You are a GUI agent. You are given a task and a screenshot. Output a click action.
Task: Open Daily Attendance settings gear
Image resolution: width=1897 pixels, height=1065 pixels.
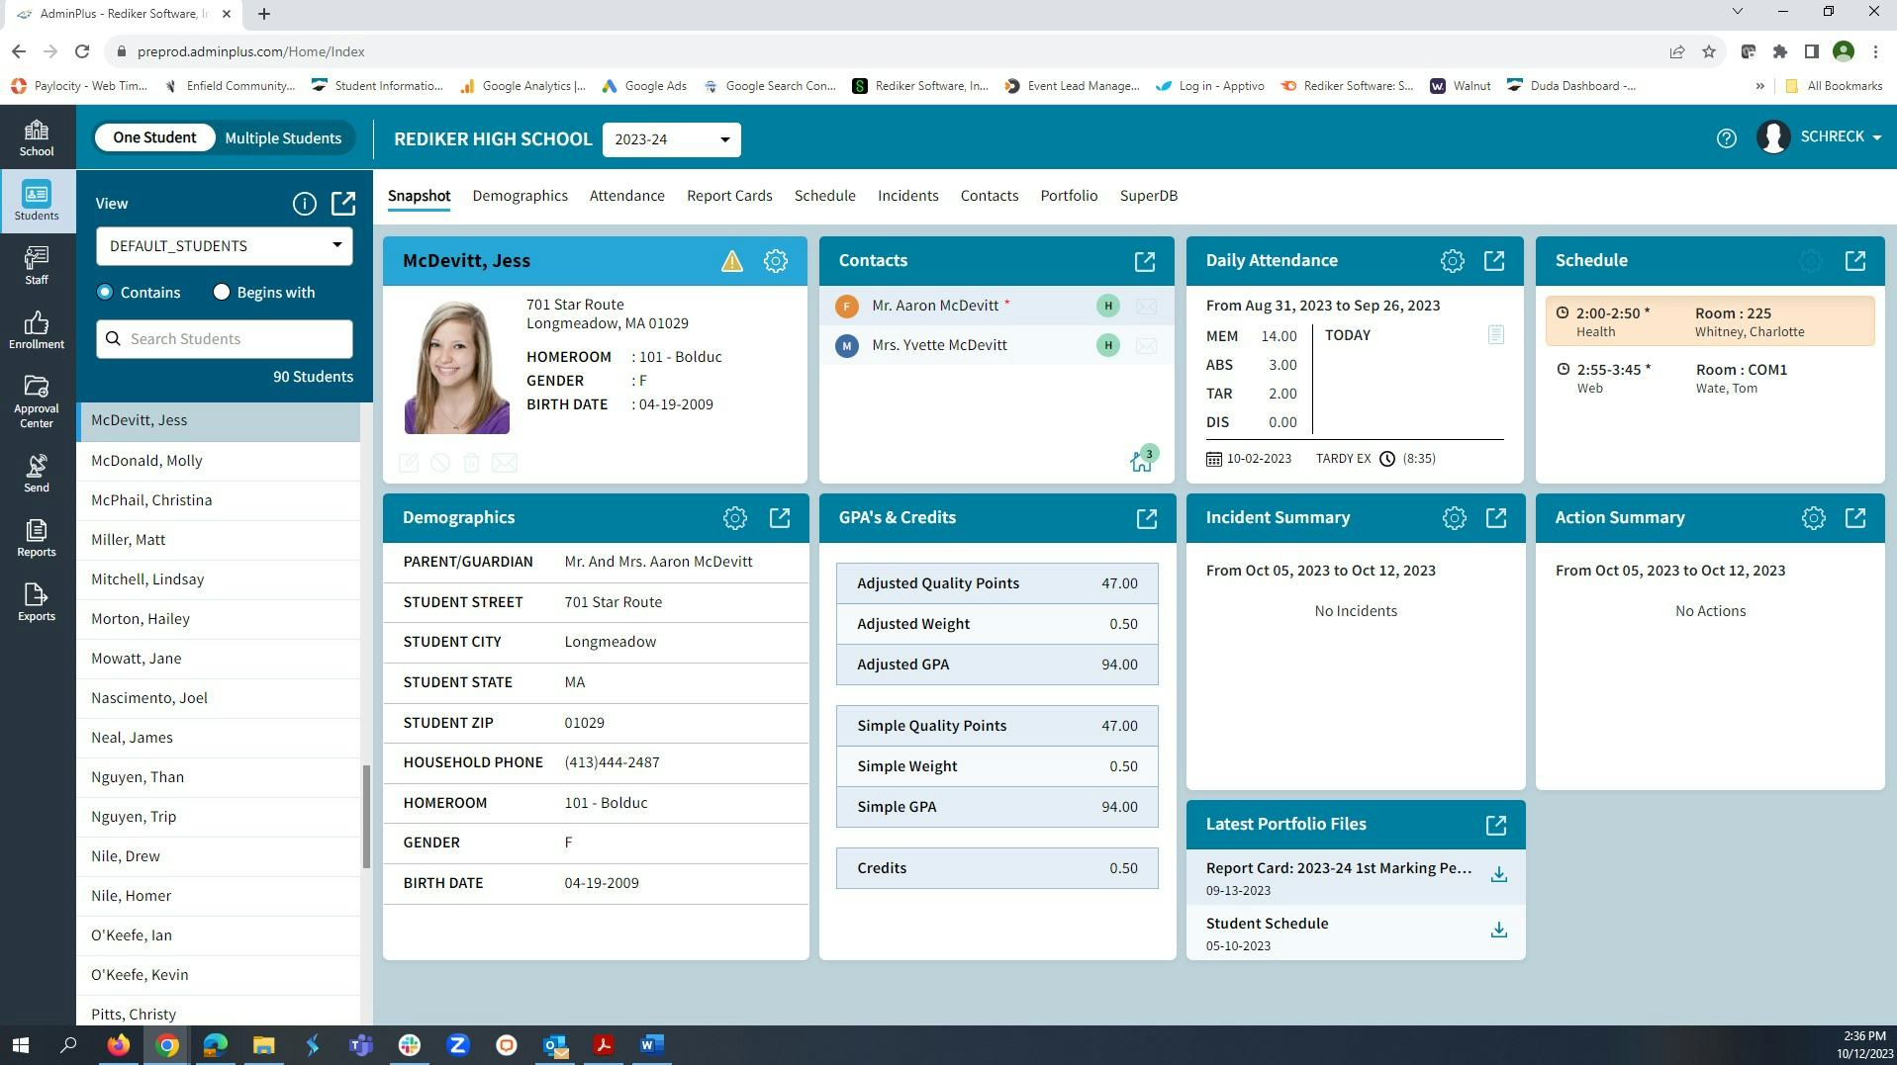[x=1452, y=260]
